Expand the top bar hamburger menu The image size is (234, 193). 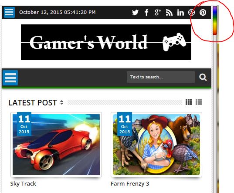pos(9,12)
